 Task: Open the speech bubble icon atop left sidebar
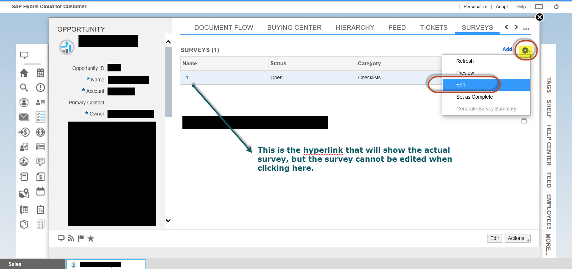point(24,55)
